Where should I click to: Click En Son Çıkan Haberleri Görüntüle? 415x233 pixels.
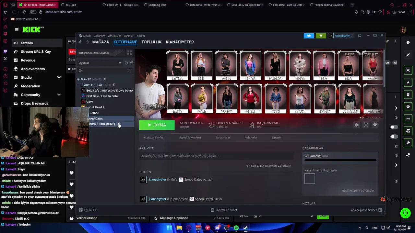(269, 166)
